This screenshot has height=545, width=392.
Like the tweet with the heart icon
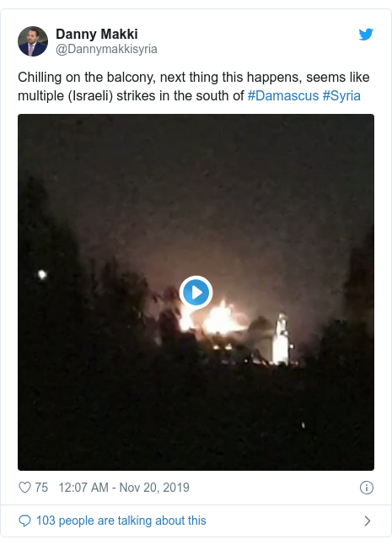point(24,488)
